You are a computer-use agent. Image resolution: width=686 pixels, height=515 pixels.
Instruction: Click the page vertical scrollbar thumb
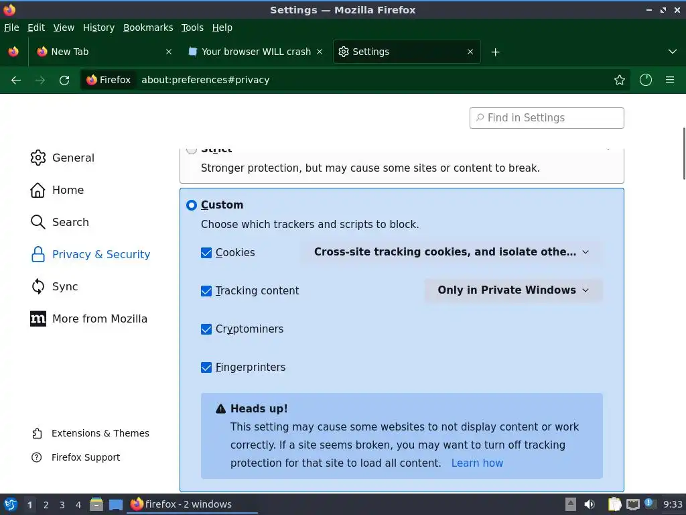tap(684, 154)
